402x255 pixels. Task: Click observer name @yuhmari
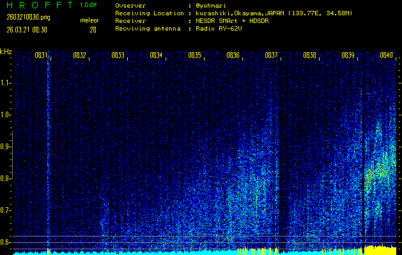point(211,6)
